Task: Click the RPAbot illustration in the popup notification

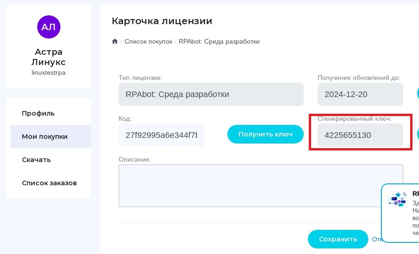Action: coord(397,199)
